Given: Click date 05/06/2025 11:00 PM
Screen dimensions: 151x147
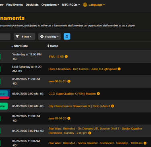Looking at the screenshot, I should click(26, 81).
